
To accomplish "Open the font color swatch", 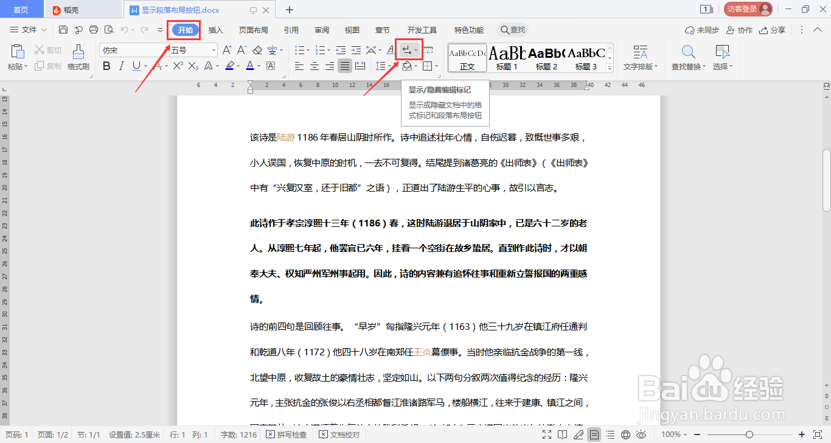I will (x=250, y=66).
